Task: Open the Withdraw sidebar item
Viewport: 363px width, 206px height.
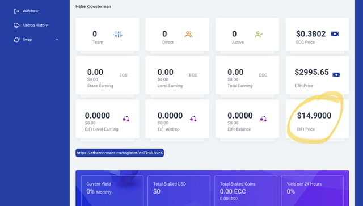Action: click(x=30, y=11)
